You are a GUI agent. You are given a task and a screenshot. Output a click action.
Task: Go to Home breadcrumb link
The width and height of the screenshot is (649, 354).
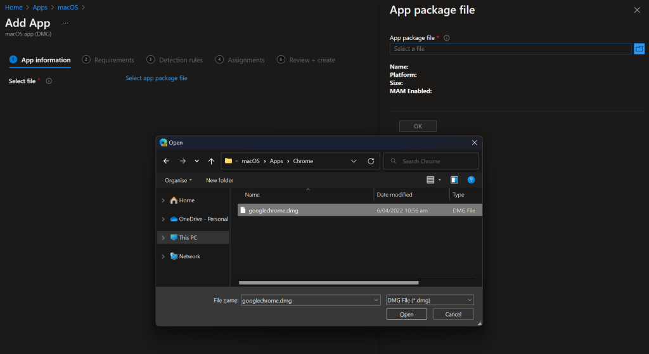click(x=14, y=8)
